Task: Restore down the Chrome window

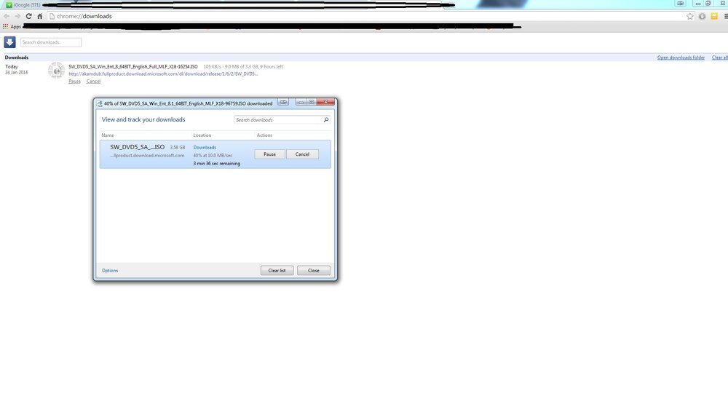Action: (708, 3)
